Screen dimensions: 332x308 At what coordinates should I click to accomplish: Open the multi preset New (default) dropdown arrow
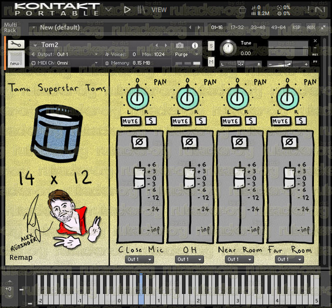click(34, 27)
